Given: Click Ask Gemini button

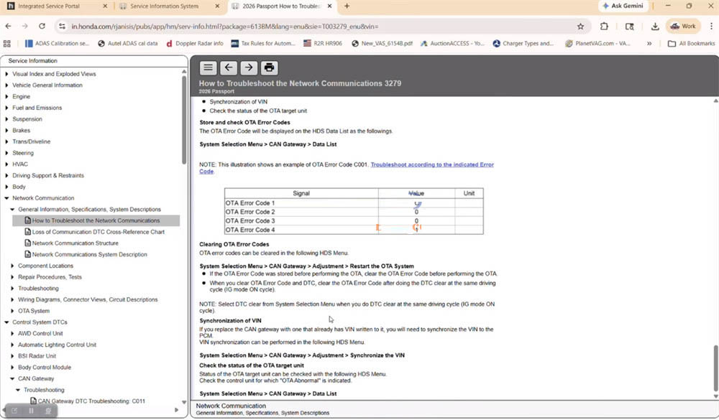Looking at the screenshot, I should point(623,6).
